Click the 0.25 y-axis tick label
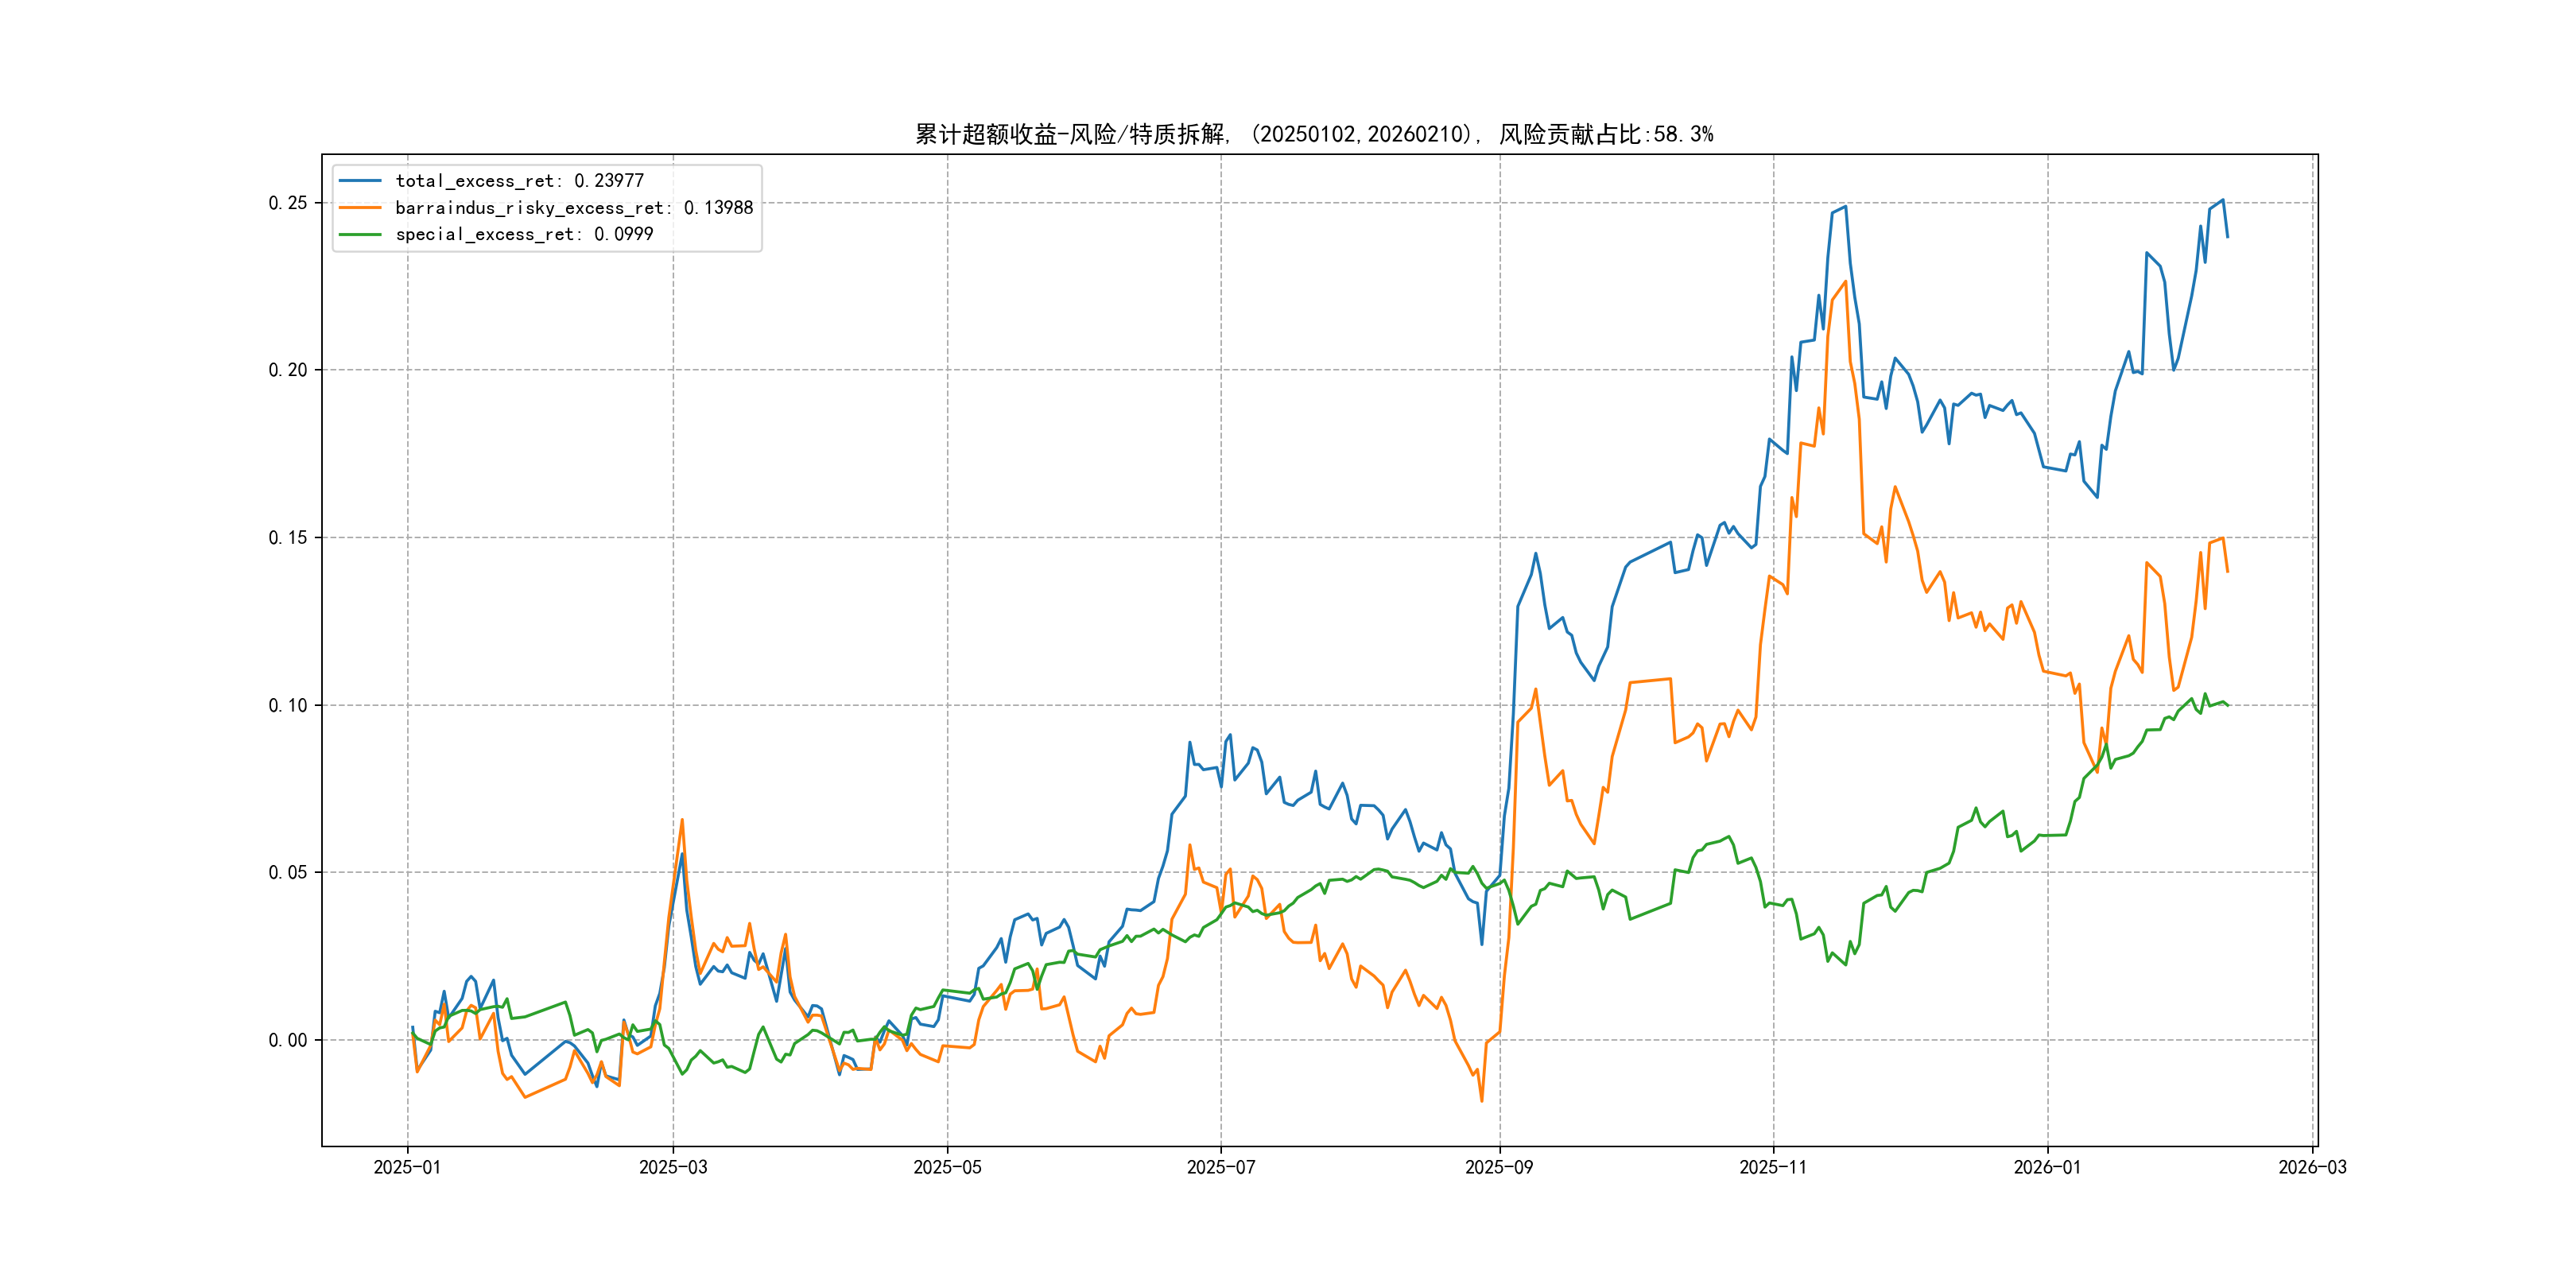This screenshot has height=1288, width=2576. point(288,203)
